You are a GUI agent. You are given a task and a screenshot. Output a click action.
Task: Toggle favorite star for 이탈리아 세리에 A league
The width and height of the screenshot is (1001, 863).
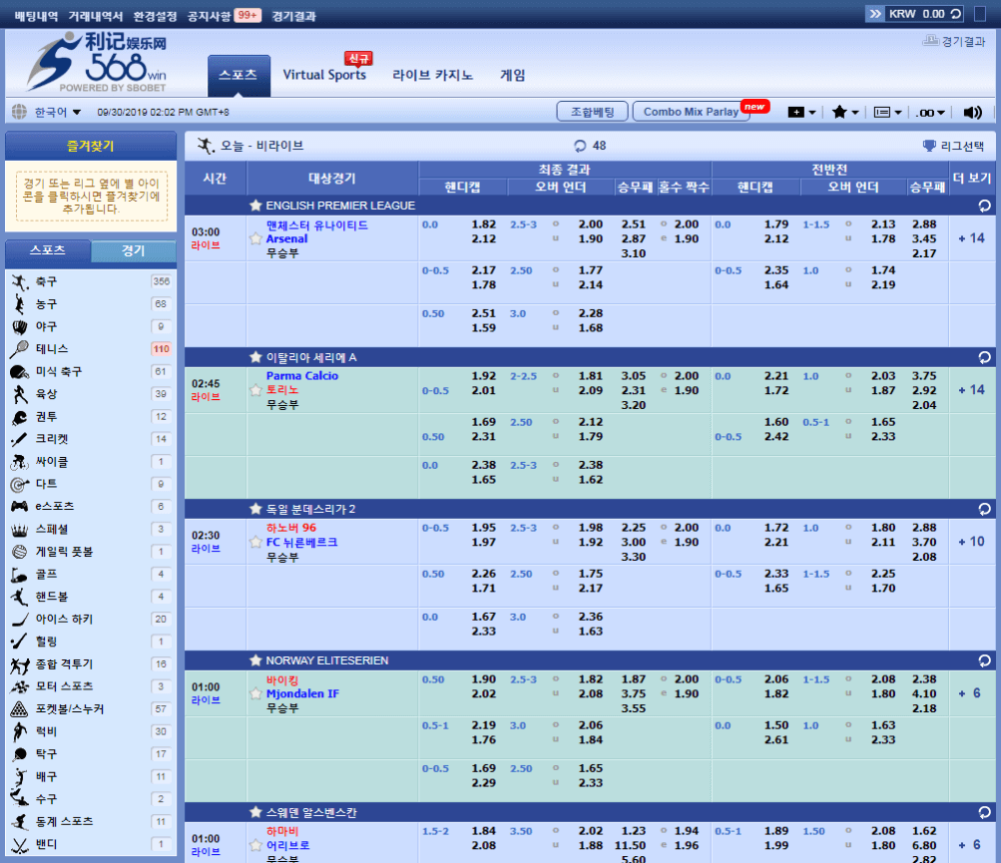point(255,357)
